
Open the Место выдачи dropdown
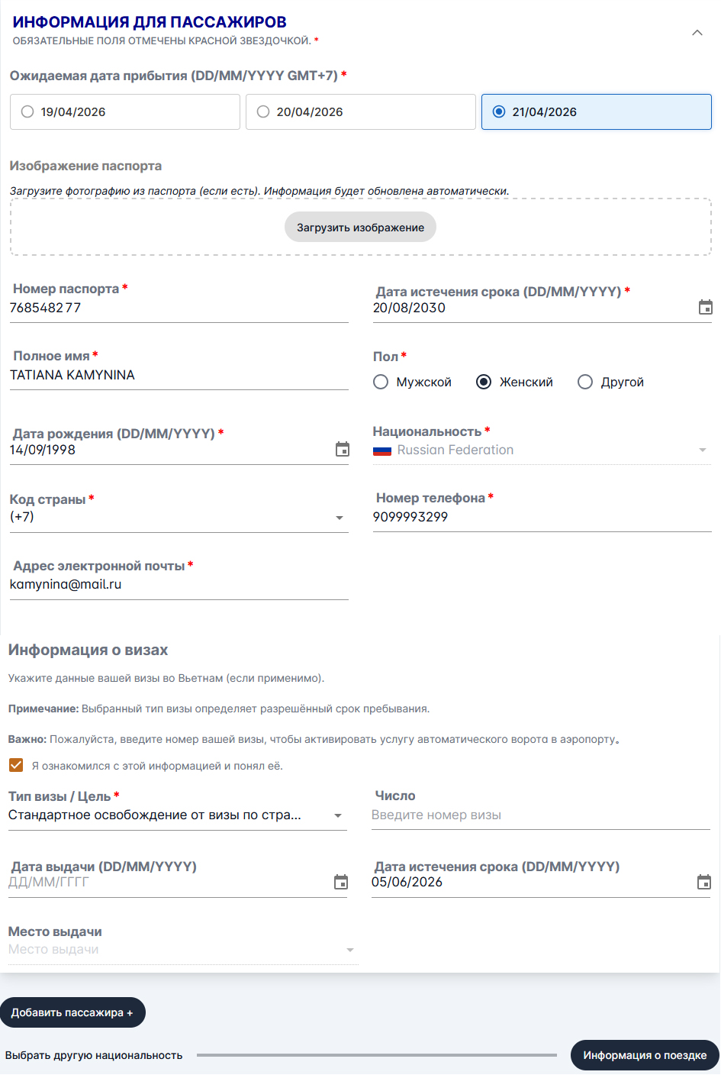pyautogui.click(x=349, y=949)
